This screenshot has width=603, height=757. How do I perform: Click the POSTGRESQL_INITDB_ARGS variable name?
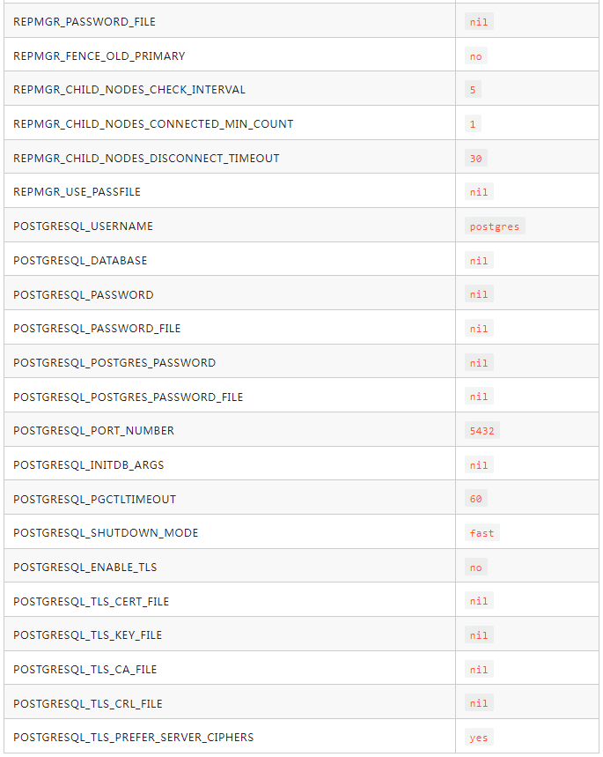(89, 465)
